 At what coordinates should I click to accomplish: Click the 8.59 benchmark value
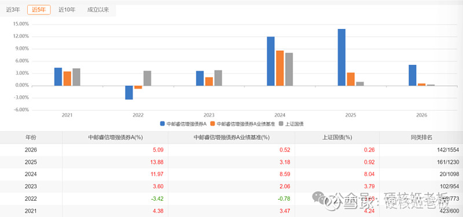click(x=285, y=174)
